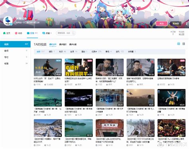Switch to list view layout icon
The image size is (189, 149).
tap(184, 44)
